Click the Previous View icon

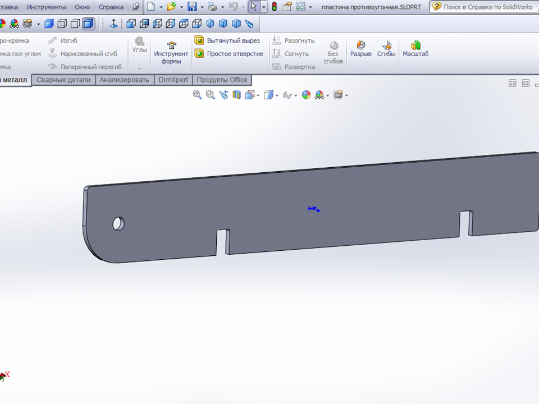[223, 95]
